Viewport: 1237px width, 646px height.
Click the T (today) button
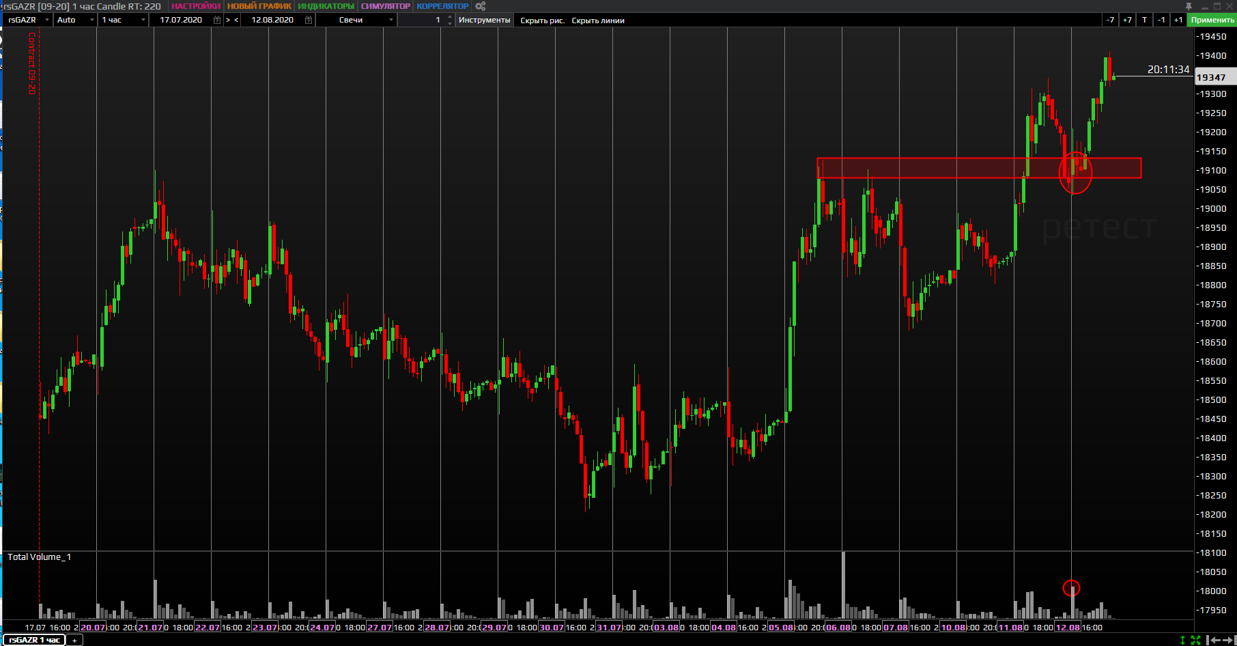(1145, 20)
